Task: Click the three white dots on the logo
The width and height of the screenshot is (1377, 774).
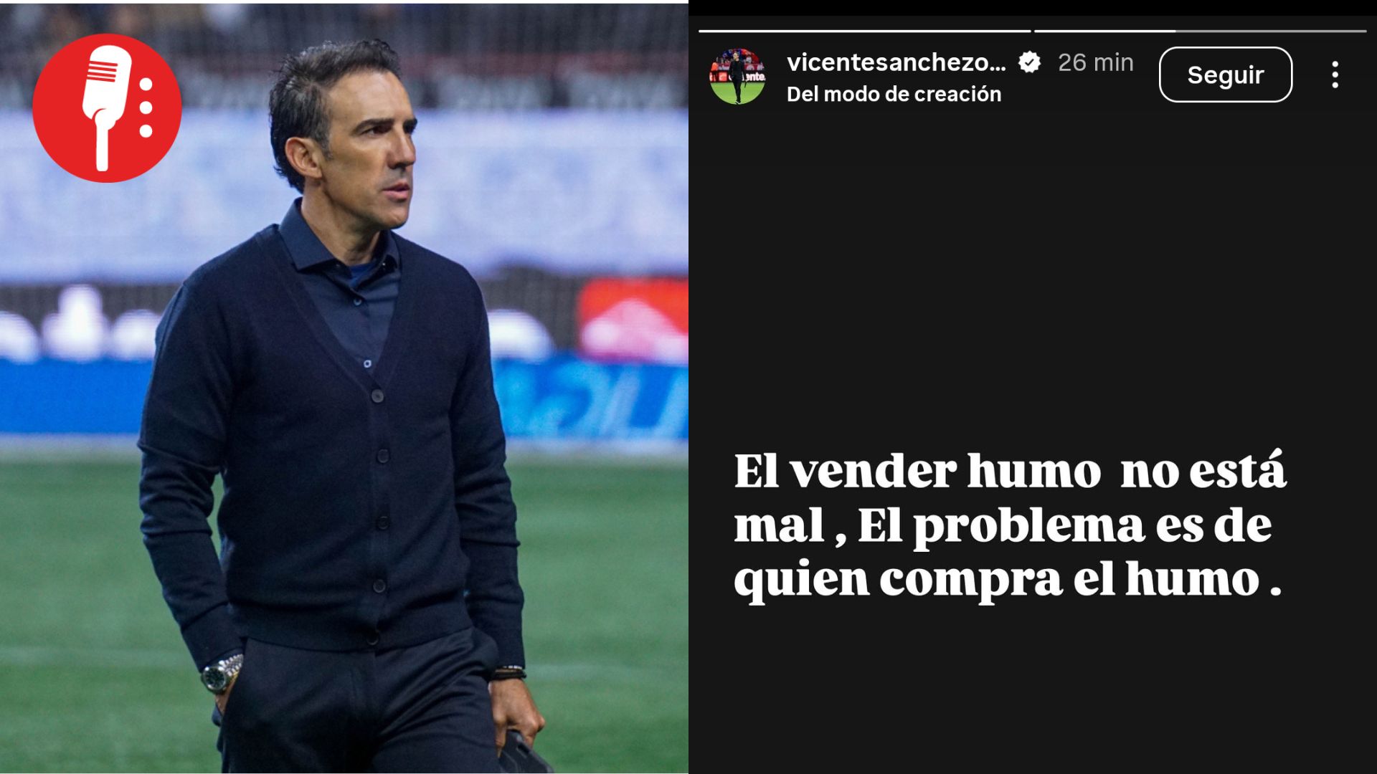Action: tap(146, 107)
